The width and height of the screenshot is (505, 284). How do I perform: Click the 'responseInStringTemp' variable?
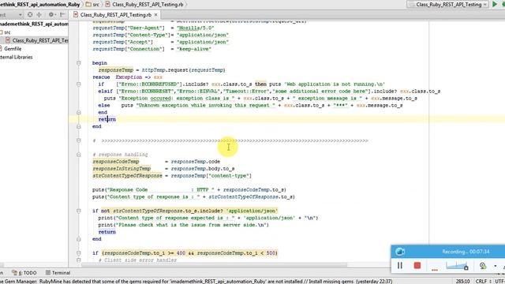[x=122, y=169]
